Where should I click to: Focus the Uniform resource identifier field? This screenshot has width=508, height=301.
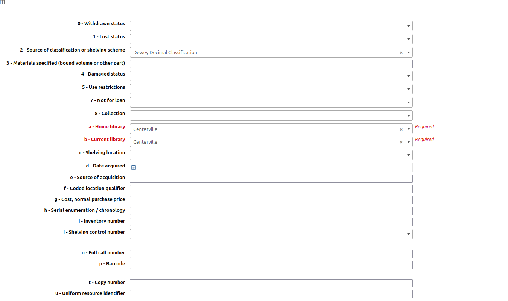point(271,294)
